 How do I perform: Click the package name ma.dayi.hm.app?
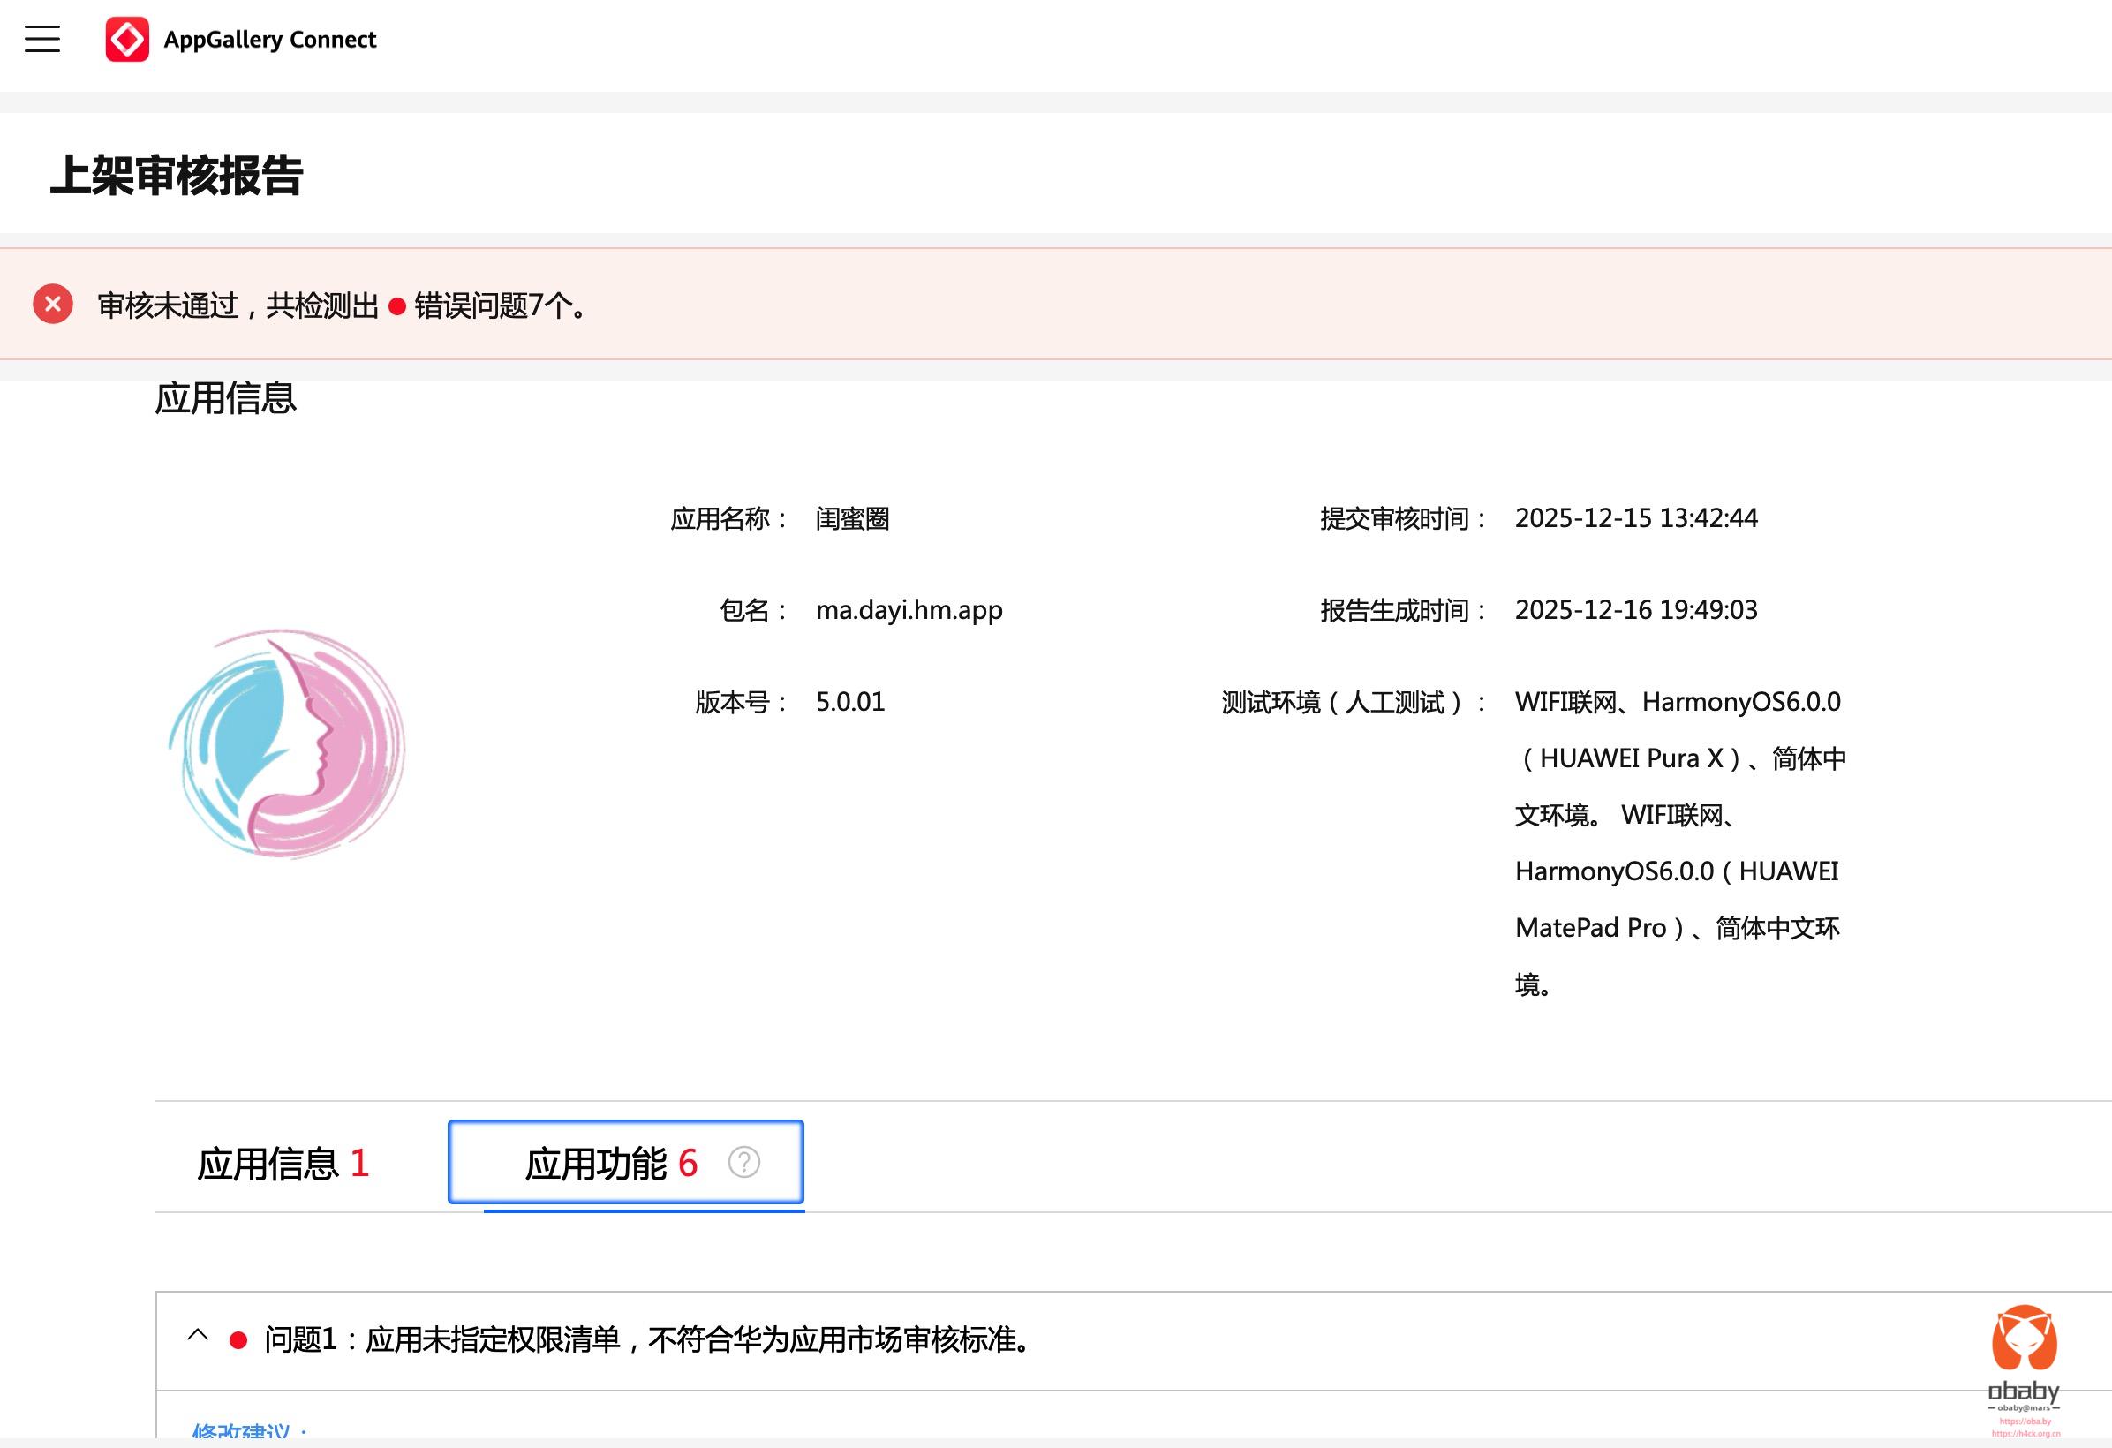click(909, 610)
